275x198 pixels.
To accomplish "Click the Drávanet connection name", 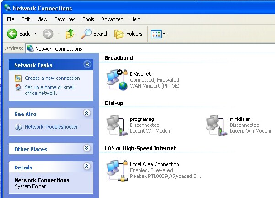I will 140,74.
